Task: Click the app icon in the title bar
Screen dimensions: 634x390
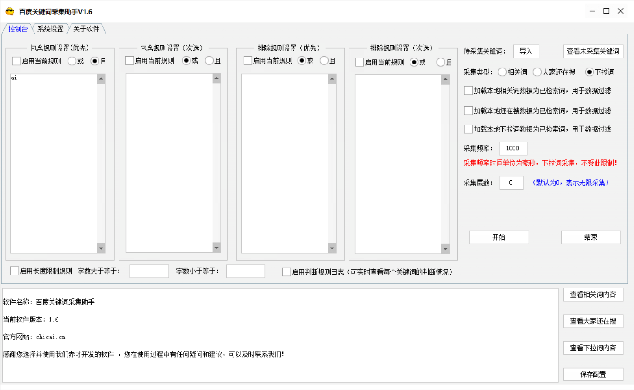Action: point(10,11)
